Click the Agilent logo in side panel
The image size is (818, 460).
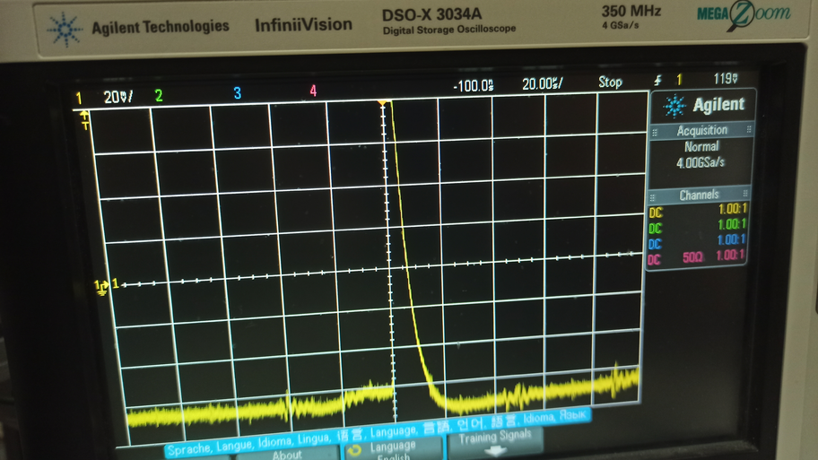point(702,105)
